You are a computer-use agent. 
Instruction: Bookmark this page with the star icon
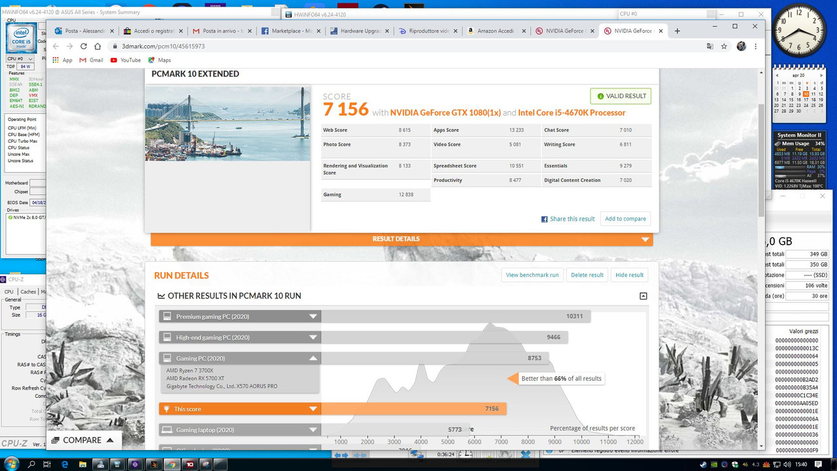click(x=724, y=46)
